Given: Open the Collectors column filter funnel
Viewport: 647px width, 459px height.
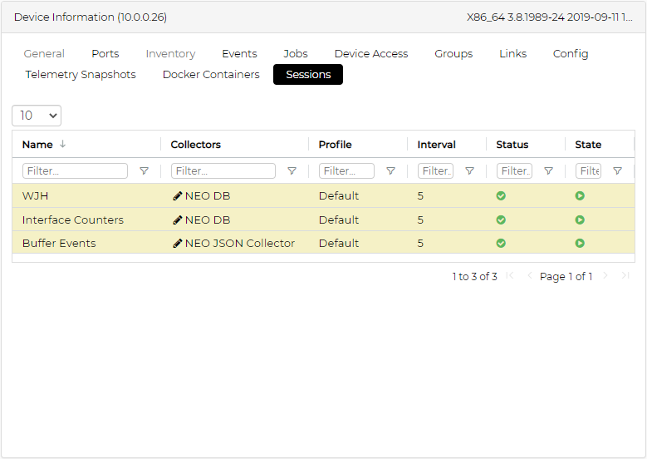Looking at the screenshot, I should click(x=292, y=171).
